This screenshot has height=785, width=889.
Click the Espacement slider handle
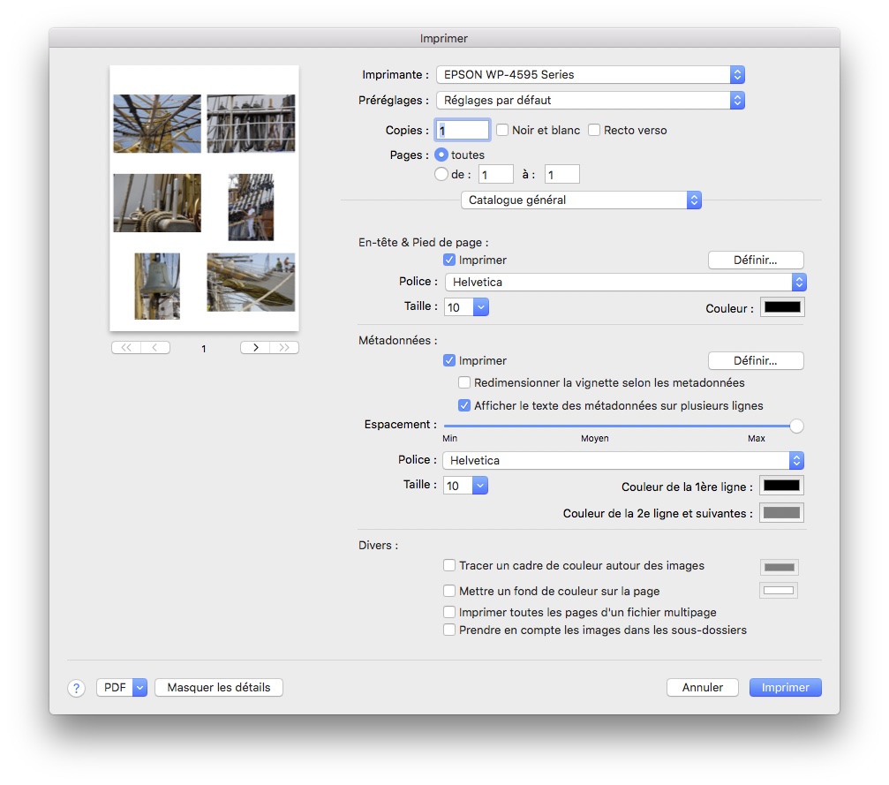click(796, 426)
